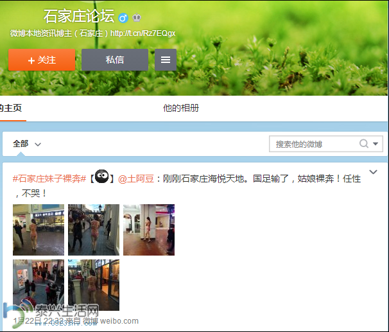Click the blue male gender icon

point(123,18)
